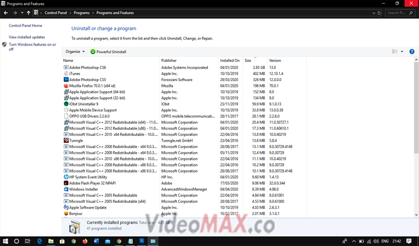Sort by the Installed On column header
Screen dimensions: 419x246
[230, 61]
